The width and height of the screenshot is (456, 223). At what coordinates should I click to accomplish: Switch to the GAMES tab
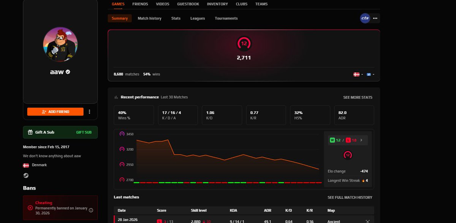point(118,4)
